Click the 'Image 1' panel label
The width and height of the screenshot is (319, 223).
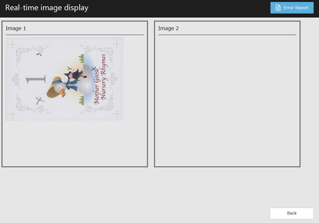(x=16, y=28)
